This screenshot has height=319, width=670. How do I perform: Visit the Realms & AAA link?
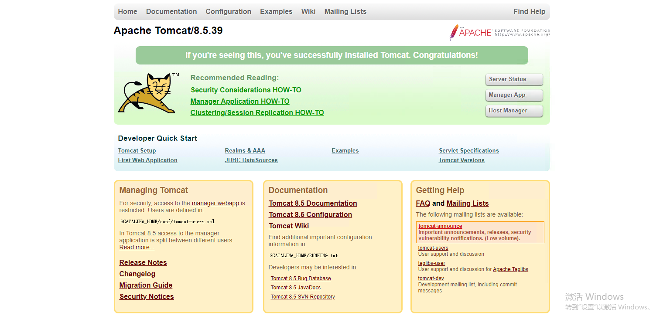(245, 151)
